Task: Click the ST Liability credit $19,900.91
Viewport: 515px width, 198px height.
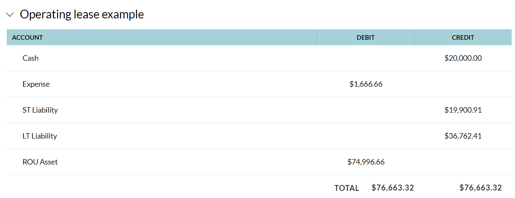Action: point(463,110)
